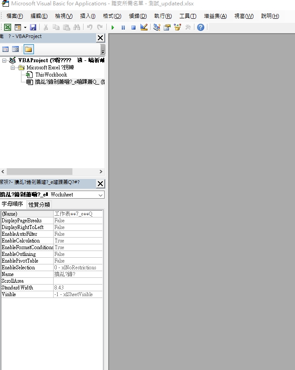Click the project tree horizontal scrollbar thumb
The width and height of the screenshot is (295, 370).
click(39, 171)
